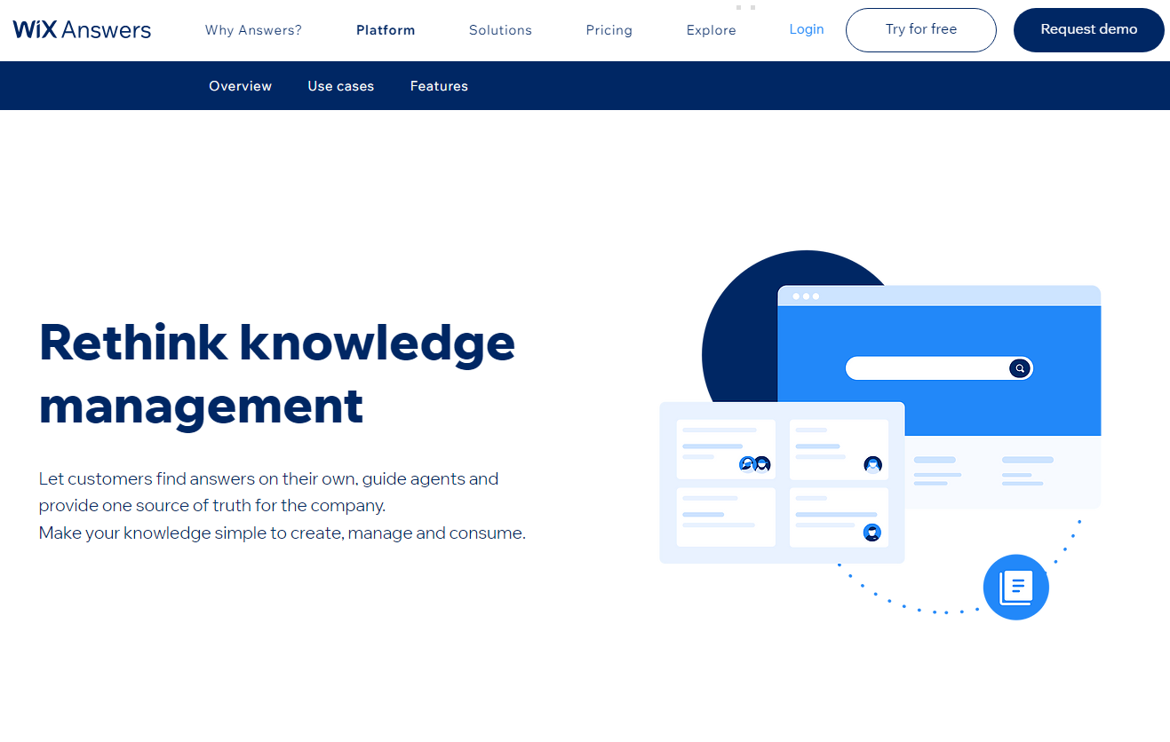
Task: Click the Login link
Action: pyautogui.click(x=807, y=29)
